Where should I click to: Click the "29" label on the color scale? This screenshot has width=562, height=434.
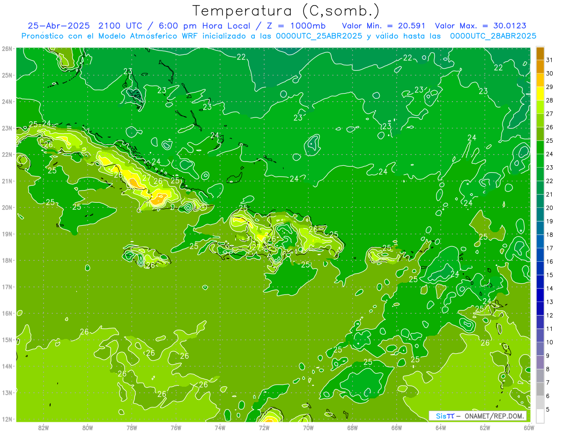[x=549, y=87]
